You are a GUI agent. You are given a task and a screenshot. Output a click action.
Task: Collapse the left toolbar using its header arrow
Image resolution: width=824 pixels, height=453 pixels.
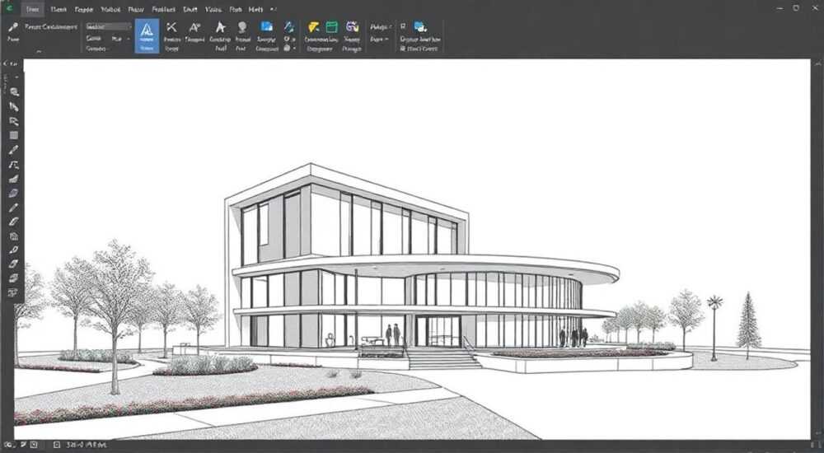point(6,63)
